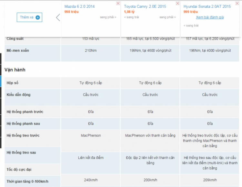The height and width of the screenshot is (187, 242).
Task: Click the highlighted blue side navigation marker
Action: [1, 81]
